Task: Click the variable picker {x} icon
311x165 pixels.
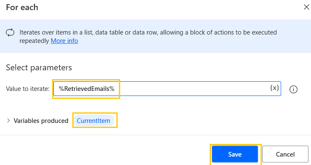Action: pyautogui.click(x=274, y=88)
